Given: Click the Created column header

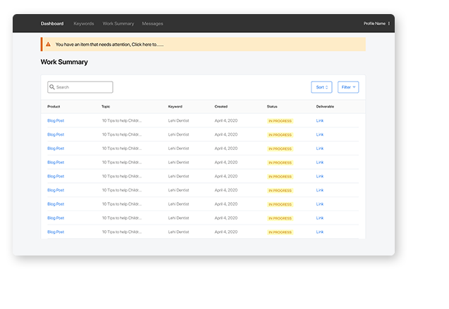Looking at the screenshot, I should 221,106.
